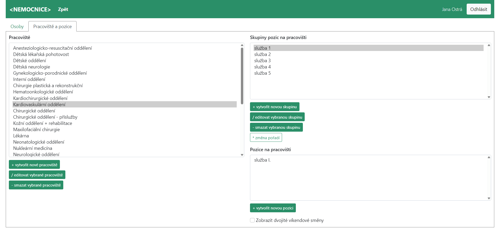Select Anesteziologicko-resuscitační oddělení
The image size is (500, 237).
(125, 48)
